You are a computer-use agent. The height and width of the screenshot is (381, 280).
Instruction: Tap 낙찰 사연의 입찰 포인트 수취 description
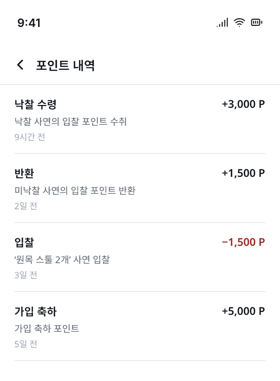pyautogui.click(x=71, y=121)
